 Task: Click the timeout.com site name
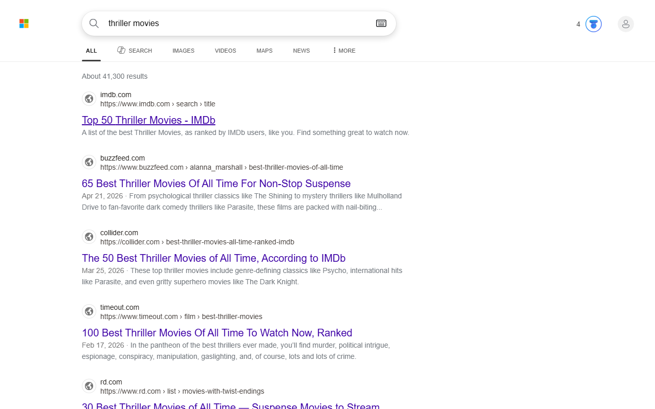[120, 307]
